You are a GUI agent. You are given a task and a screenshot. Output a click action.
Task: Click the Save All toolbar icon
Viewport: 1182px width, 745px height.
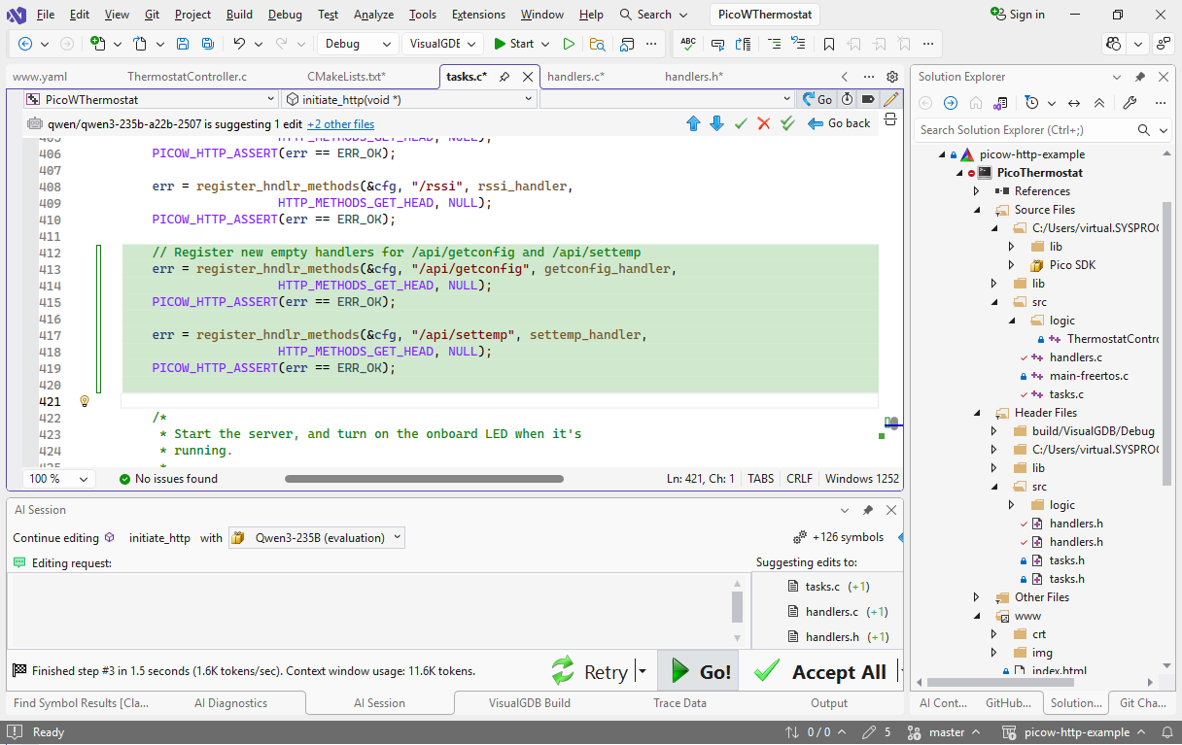[207, 44]
